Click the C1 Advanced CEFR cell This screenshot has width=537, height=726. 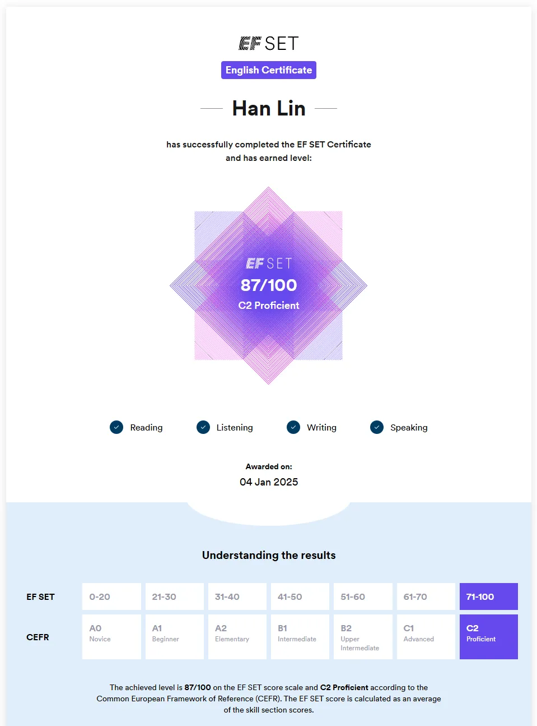[x=426, y=636]
